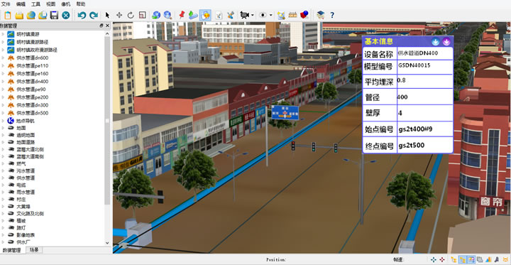Click the red pushpin marker tool

click(x=182, y=15)
